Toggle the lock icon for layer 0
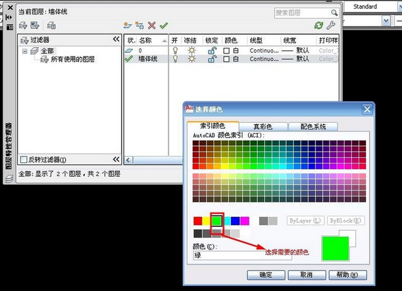 (x=212, y=50)
